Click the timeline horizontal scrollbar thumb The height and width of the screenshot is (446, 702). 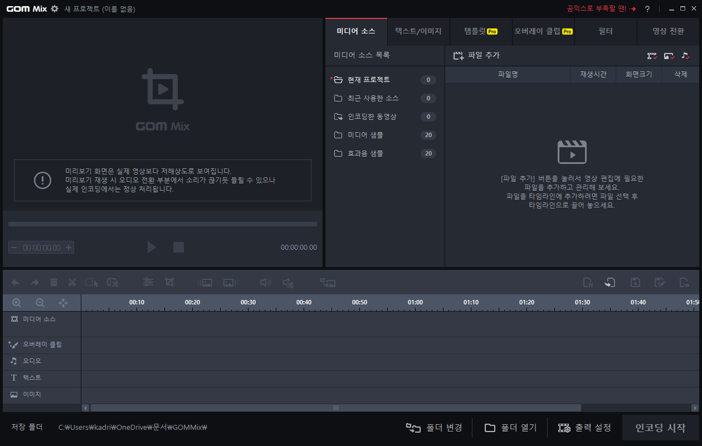point(336,408)
